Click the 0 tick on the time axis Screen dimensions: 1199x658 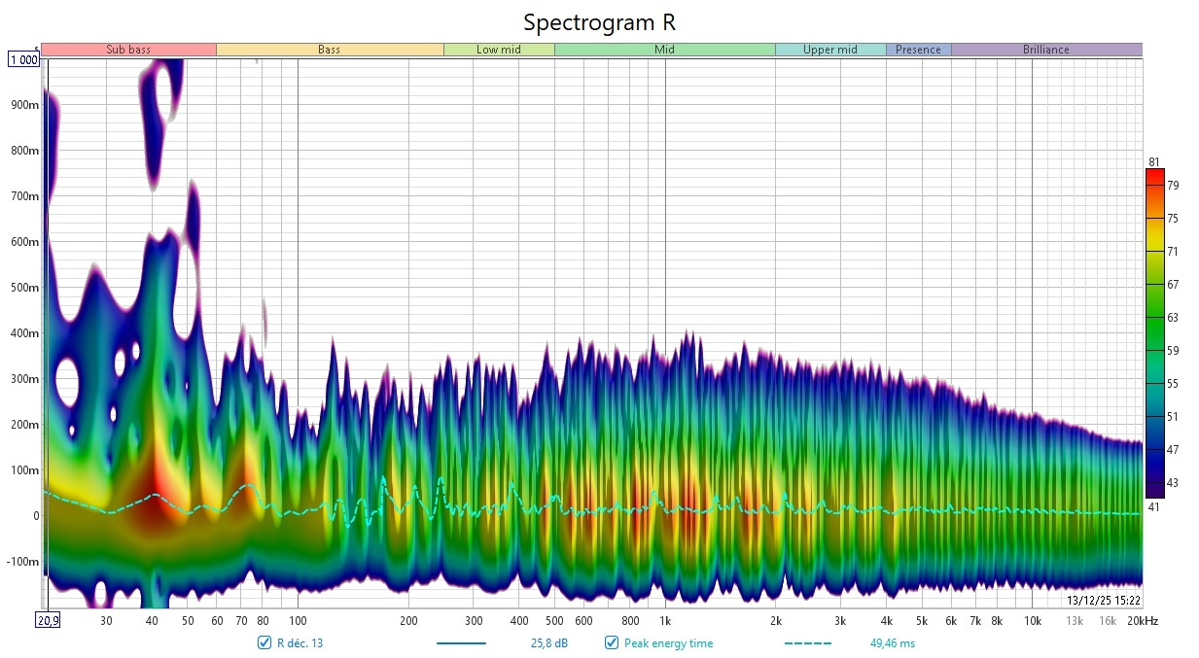coord(35,516)
